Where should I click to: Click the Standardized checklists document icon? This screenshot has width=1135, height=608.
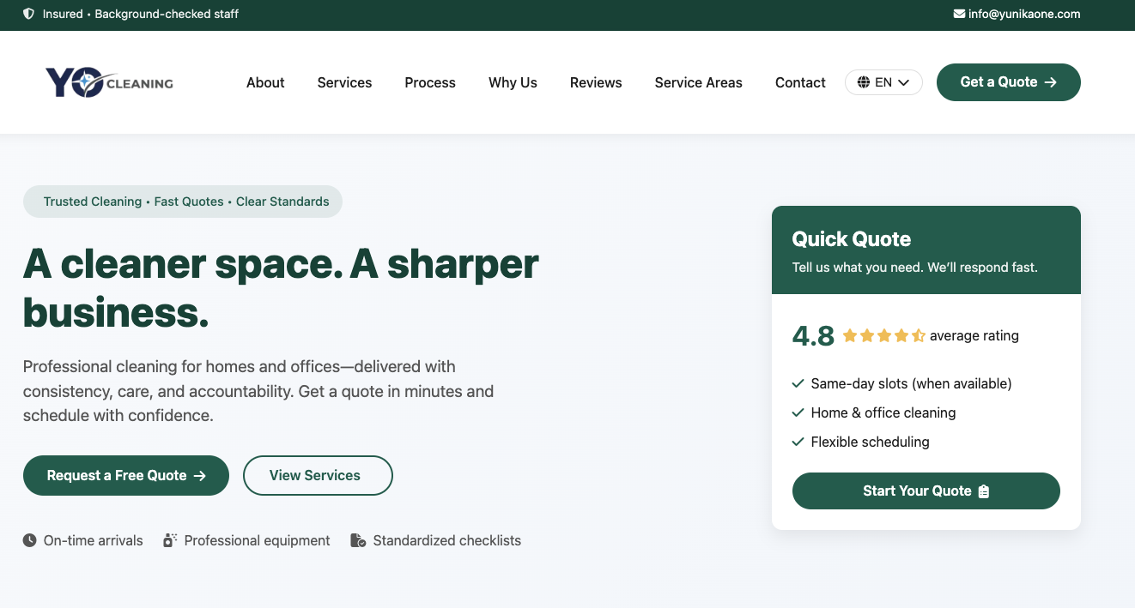pos(358,540)
